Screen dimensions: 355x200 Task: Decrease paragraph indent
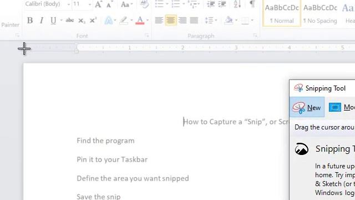[x=211, y=4]
